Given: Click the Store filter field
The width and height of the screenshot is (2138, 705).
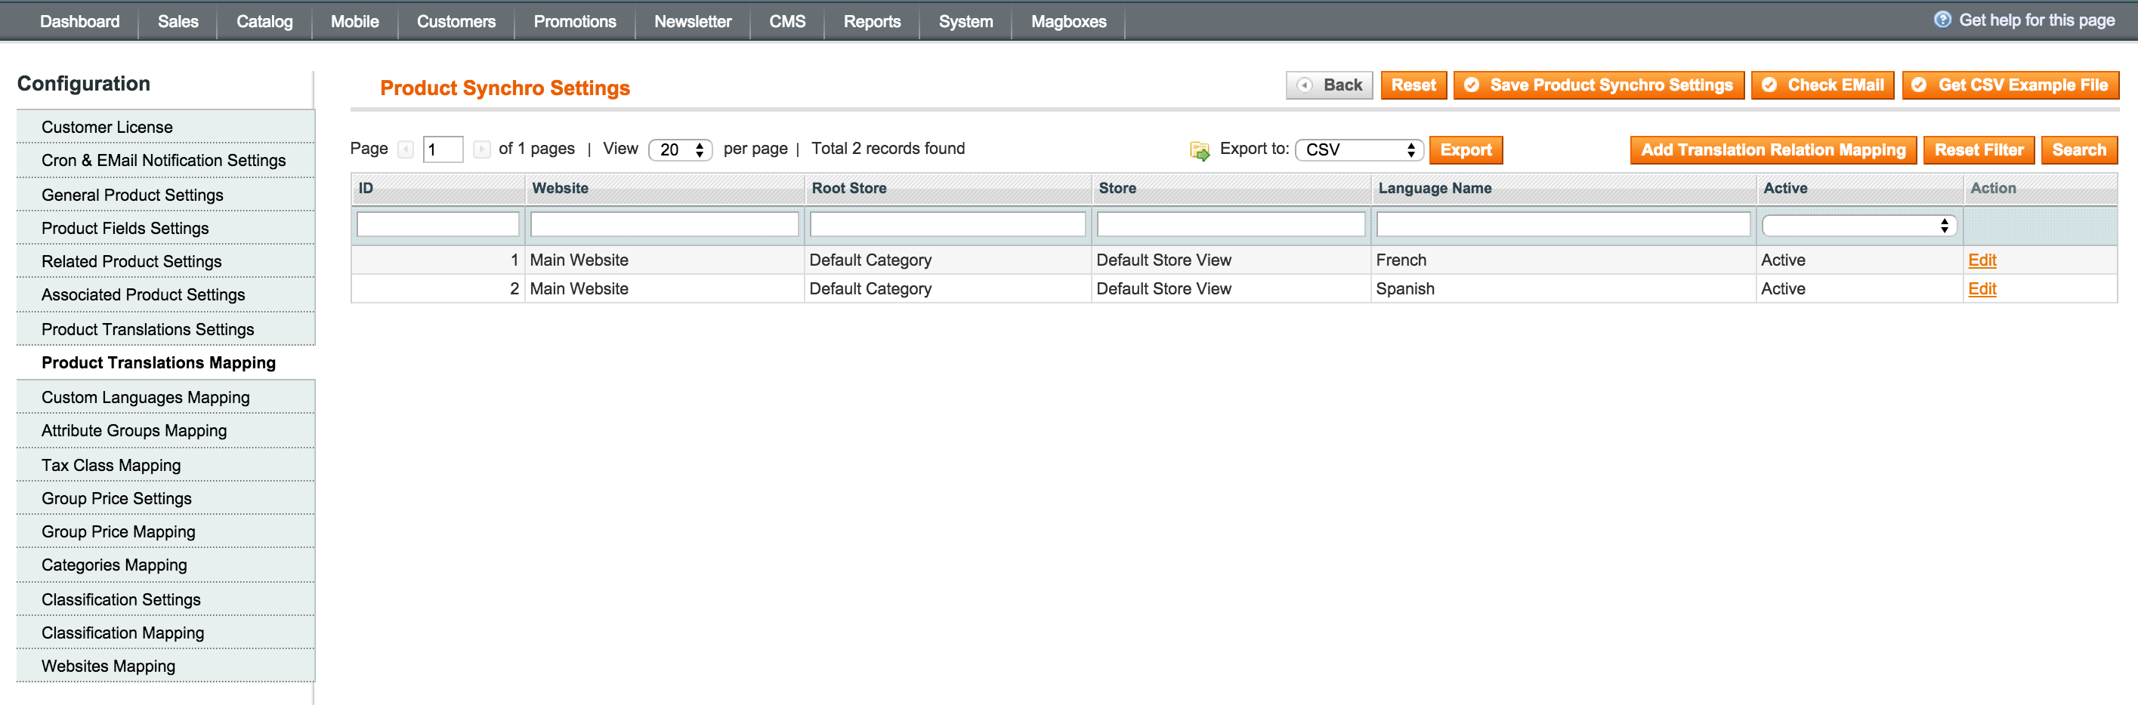Looking at the screenshot, I should [x=1230, y=224].
